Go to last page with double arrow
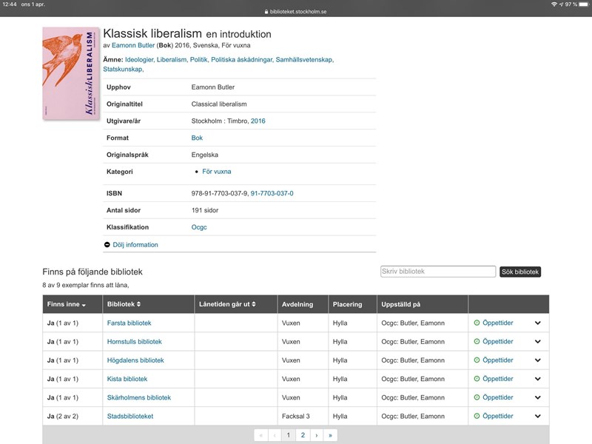The width and height of the screenshot is (592, 444). 330,436
